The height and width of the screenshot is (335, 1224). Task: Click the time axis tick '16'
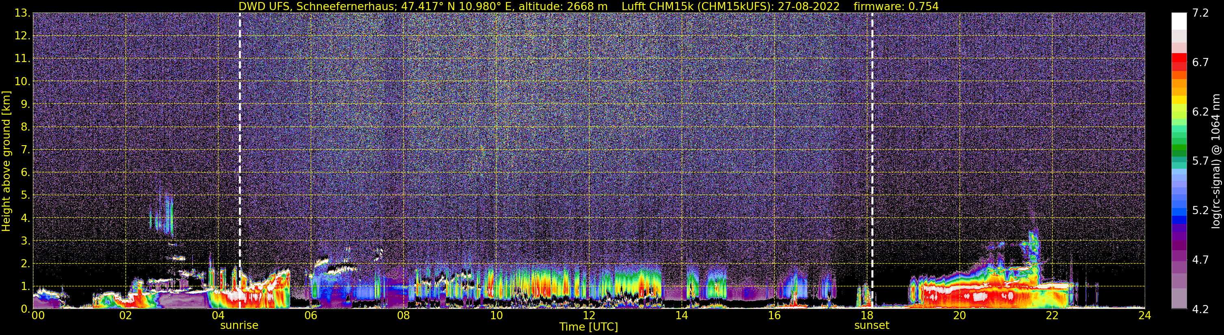(774, 316)
